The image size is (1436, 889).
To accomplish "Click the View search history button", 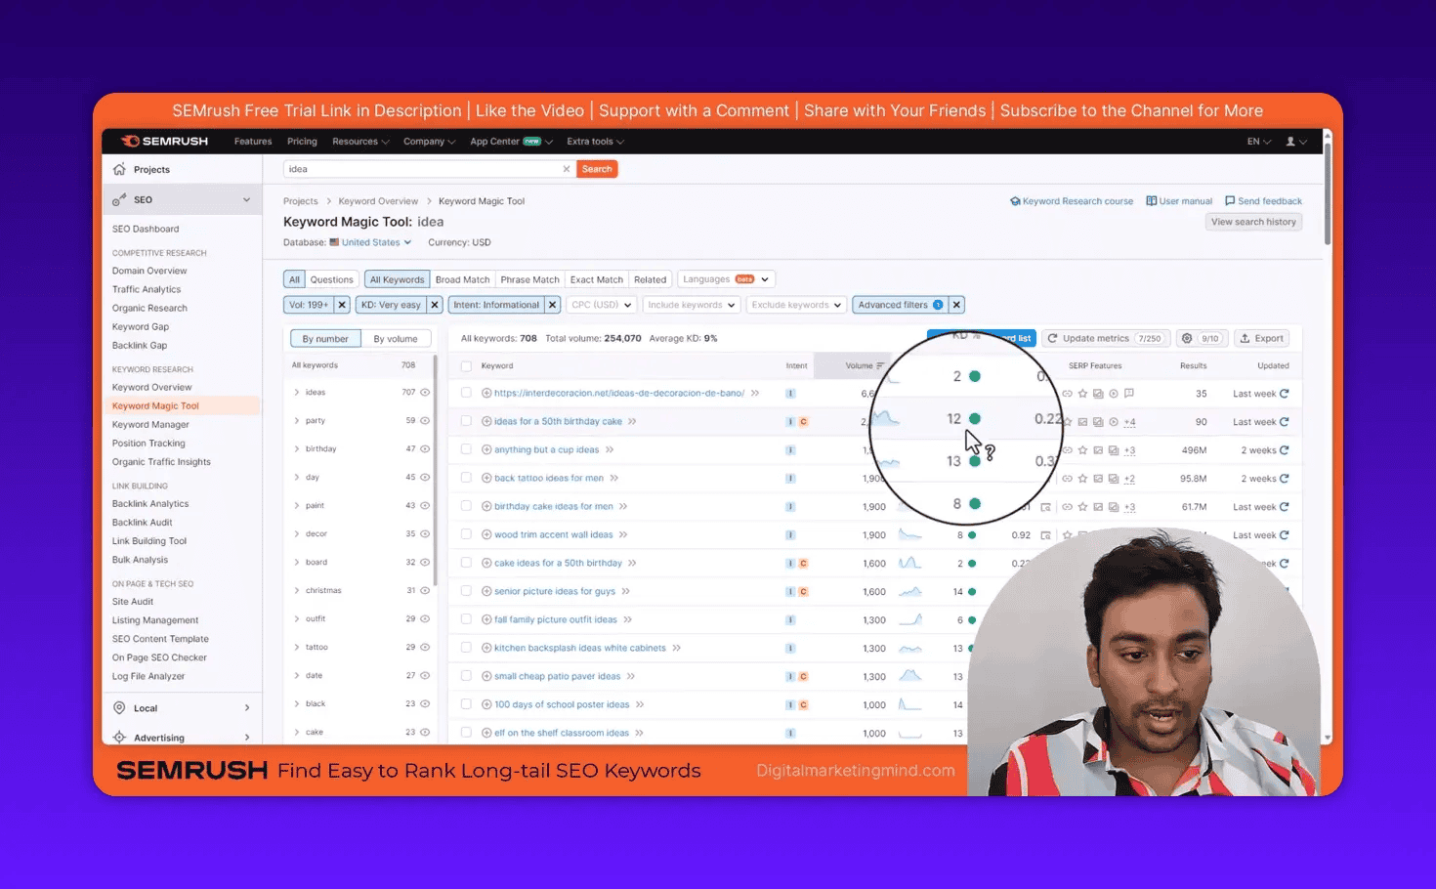I will (1253, 222).
